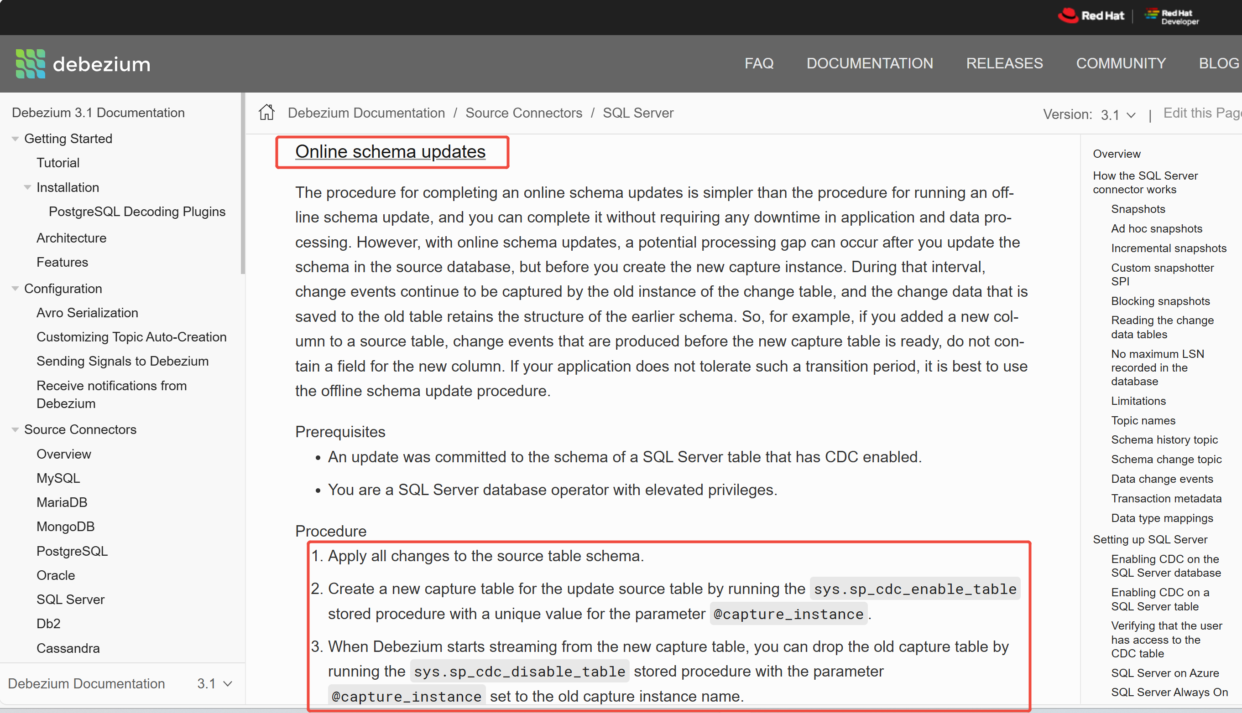Click the Online schema updates heading link
The height and width of the screenshot is (713, 1242).
(390, 152)
